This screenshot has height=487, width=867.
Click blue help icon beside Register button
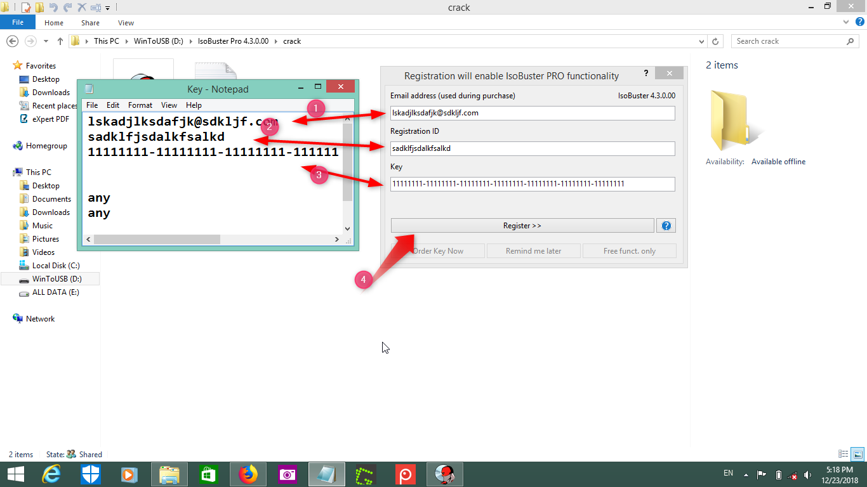pyautogui.click(x=666, y=226)
